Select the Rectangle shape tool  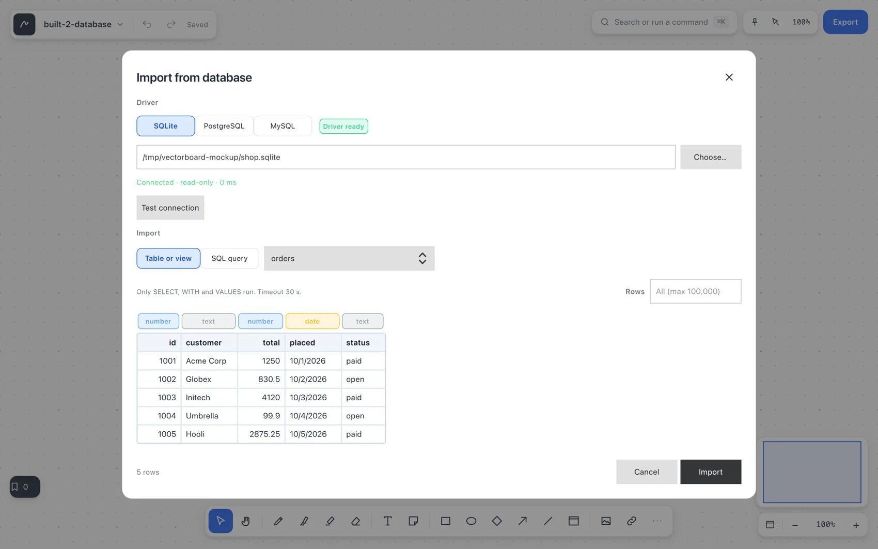(x=446, y=521)
